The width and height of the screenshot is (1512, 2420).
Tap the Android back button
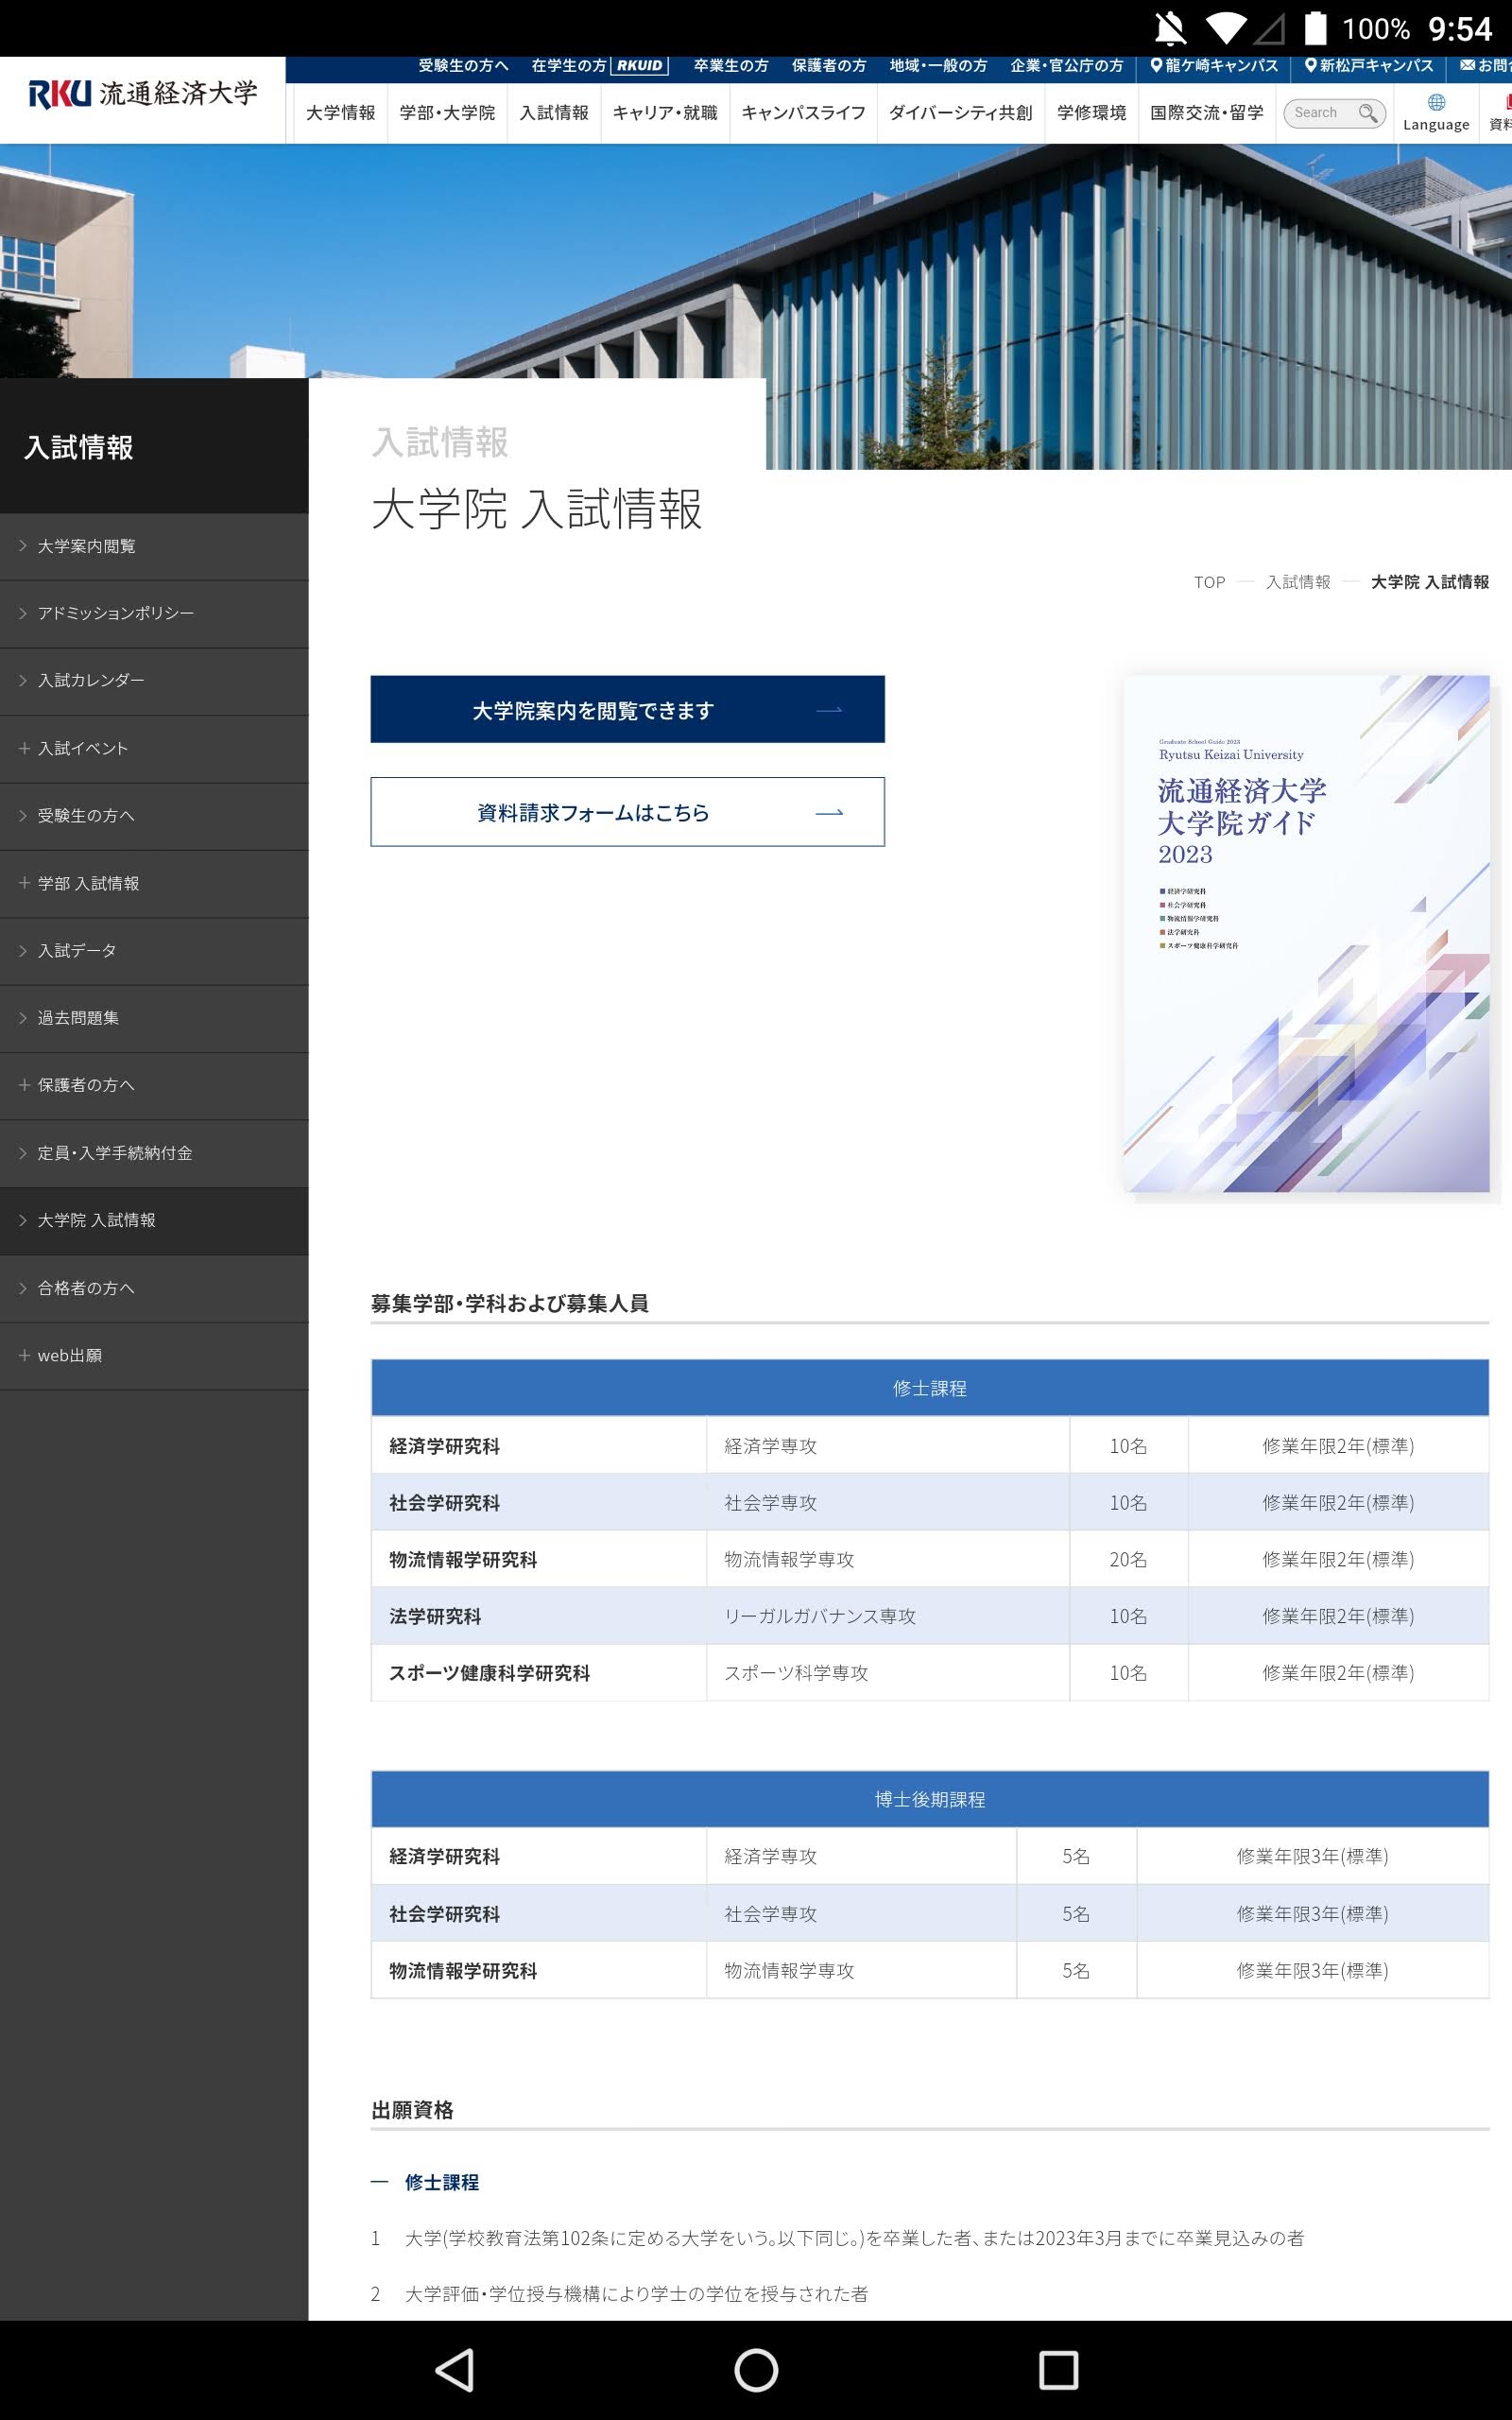[x=455, y=2369]
